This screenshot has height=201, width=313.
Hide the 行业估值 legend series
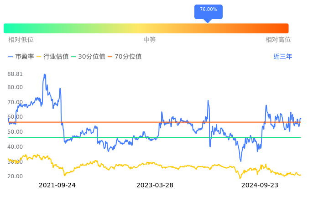52,57
